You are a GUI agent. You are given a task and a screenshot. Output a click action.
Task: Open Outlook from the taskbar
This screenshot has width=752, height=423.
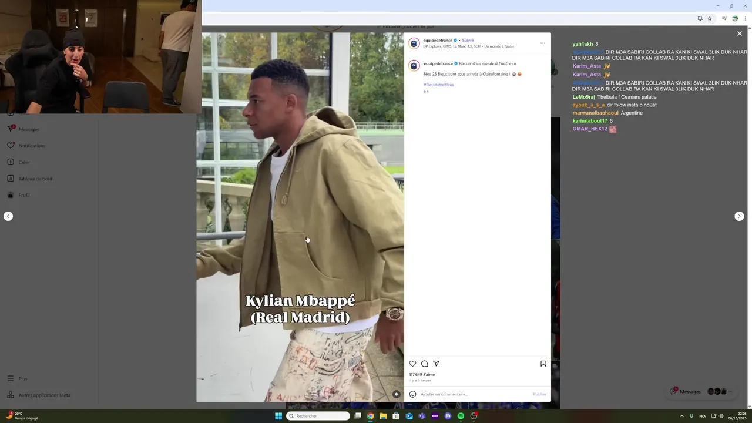click(x=409, y=416)
